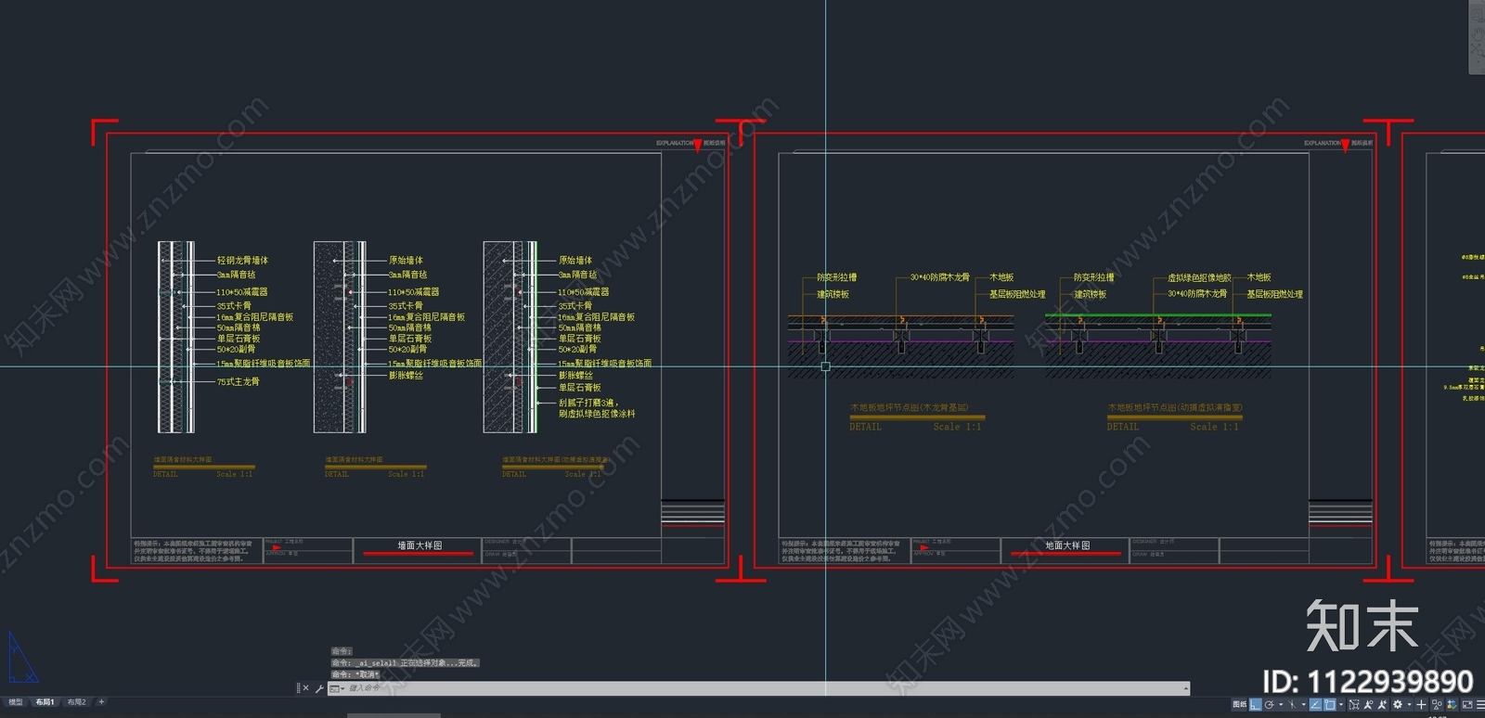Viewport: 1485px width, 718px height.
Task: Toggle annotation auto-scale icon
Action: coord(1382,704)
